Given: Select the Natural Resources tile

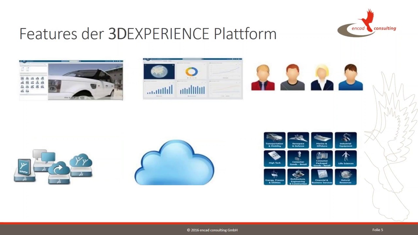Looking at the screenshot, I should [x=346, y=177].
